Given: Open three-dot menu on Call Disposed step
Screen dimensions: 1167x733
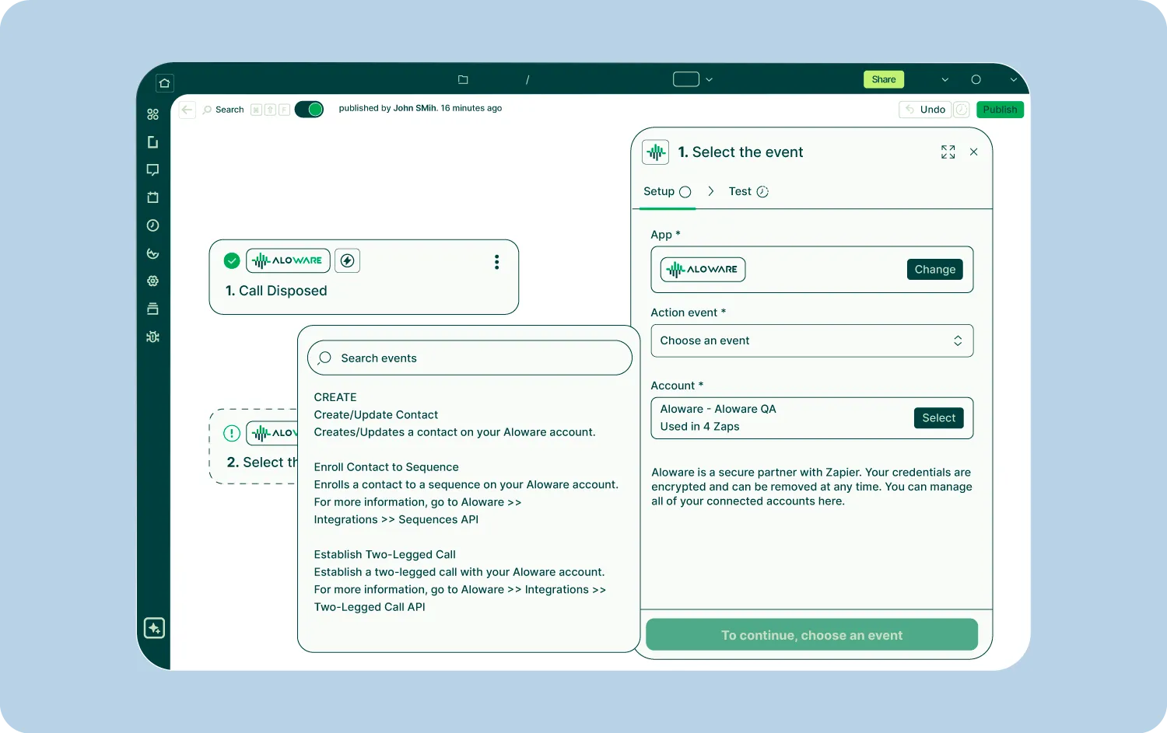Looking at the screenshot, I should (496, 262).
